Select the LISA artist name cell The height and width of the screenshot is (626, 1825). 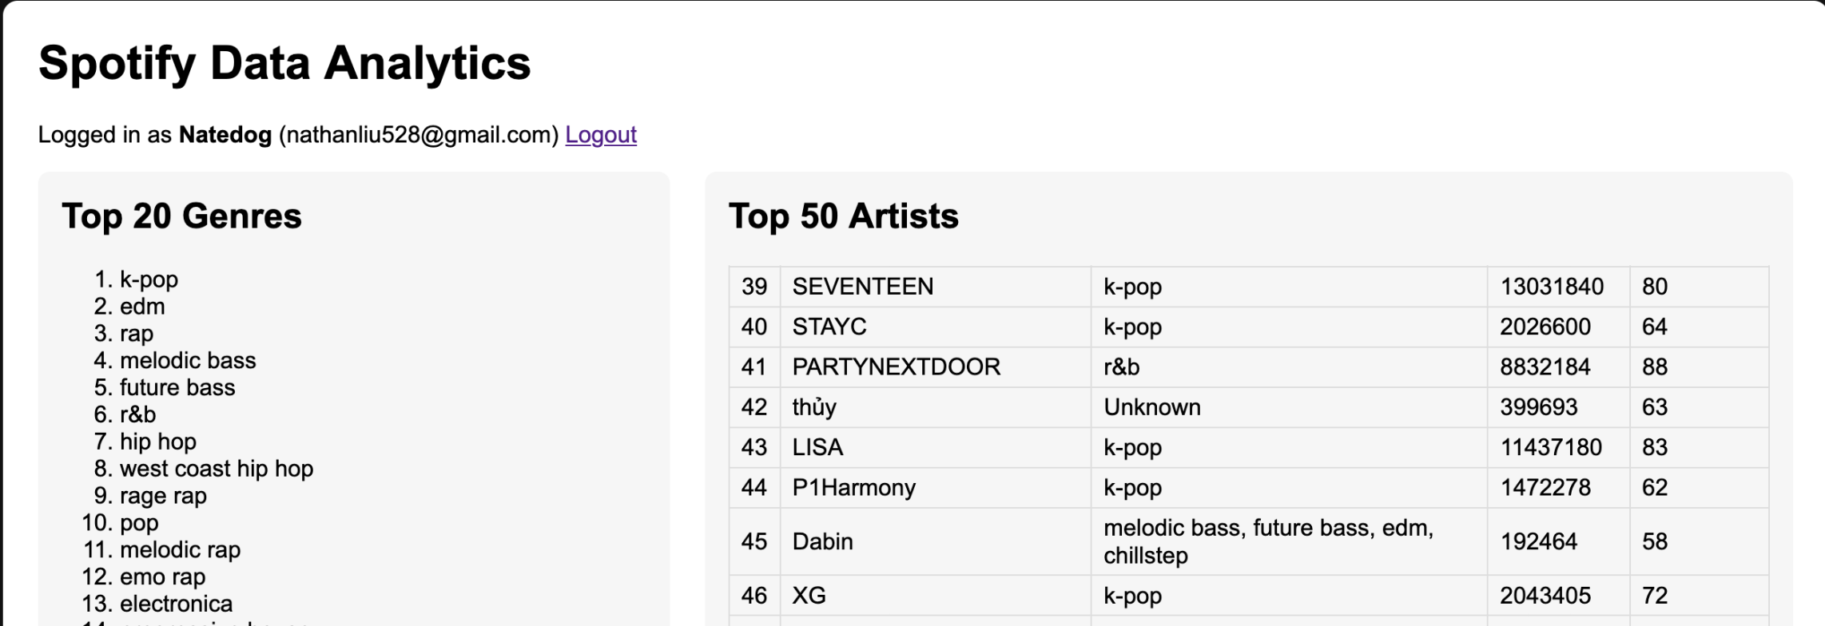click(817, 447)
